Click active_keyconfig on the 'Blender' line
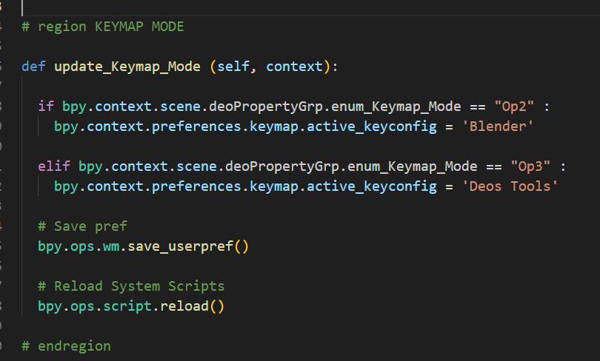 pos(372,126)
